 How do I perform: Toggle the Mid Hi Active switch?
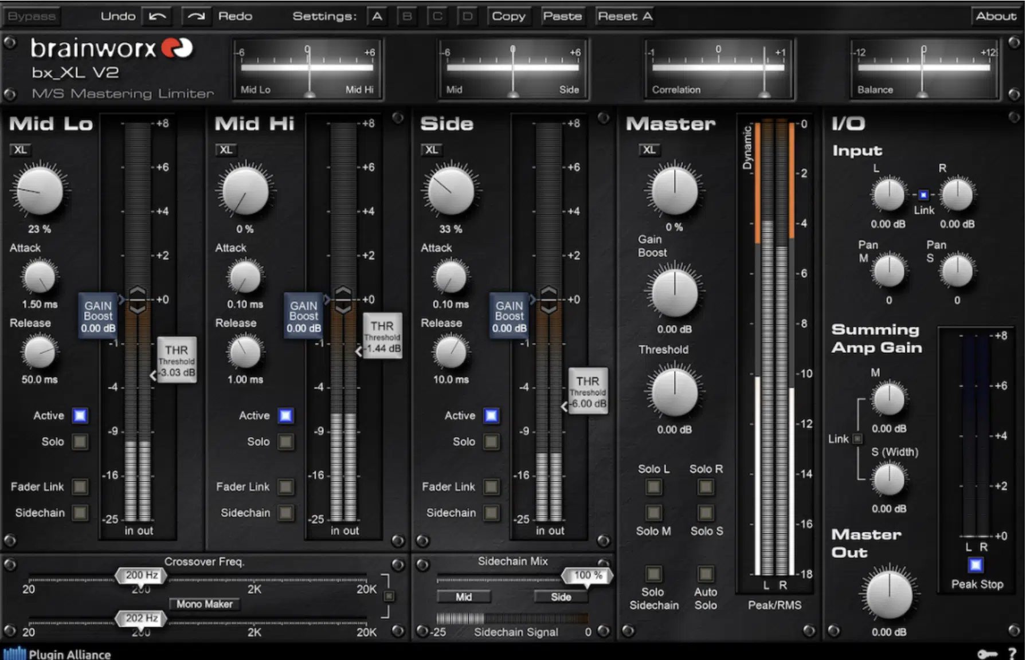pos(285,415)
